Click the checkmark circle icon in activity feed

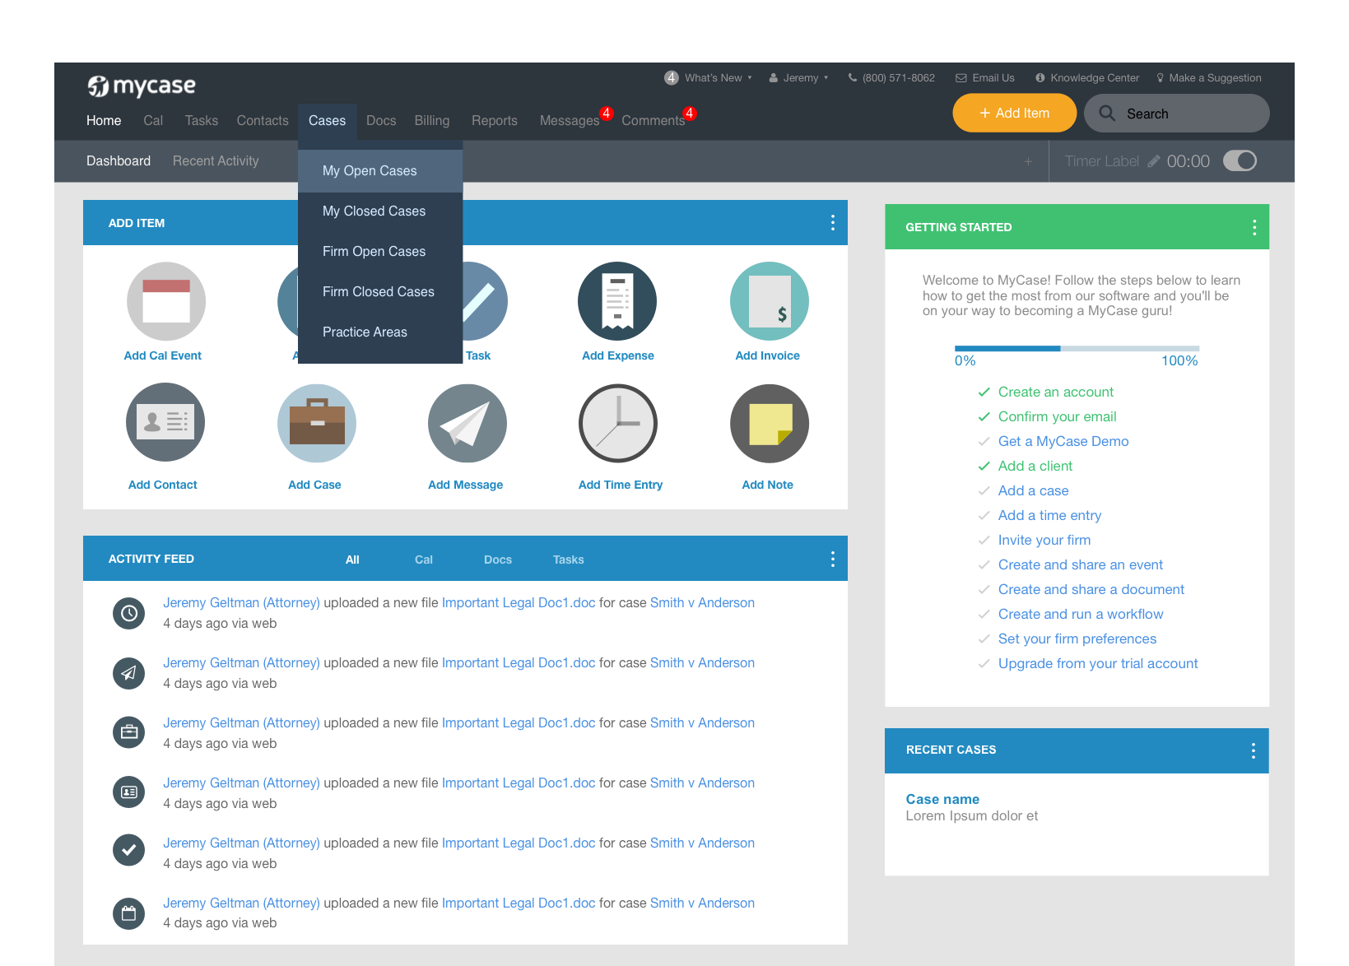point(129,850)
